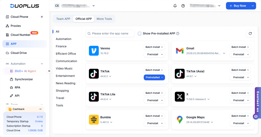Open Gmail version dropdown
This screenshot has height=137, width=261.
click(224, 53)
